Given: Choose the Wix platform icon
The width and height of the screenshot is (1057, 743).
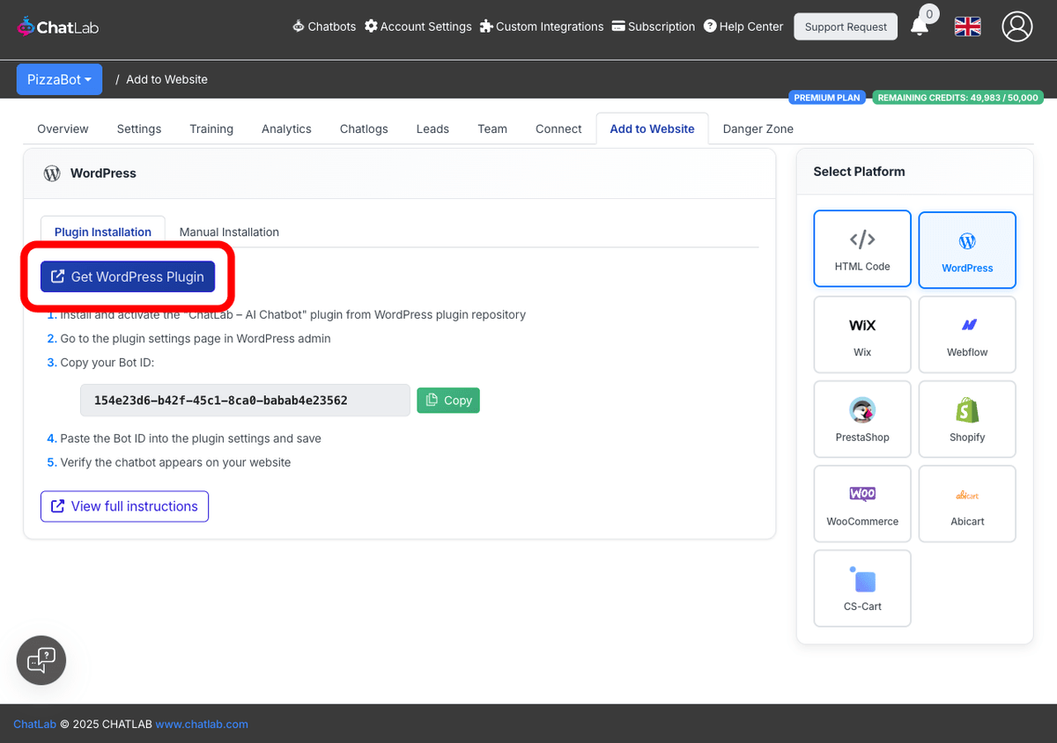Looking at the screenshot, I should click(861, 335).
